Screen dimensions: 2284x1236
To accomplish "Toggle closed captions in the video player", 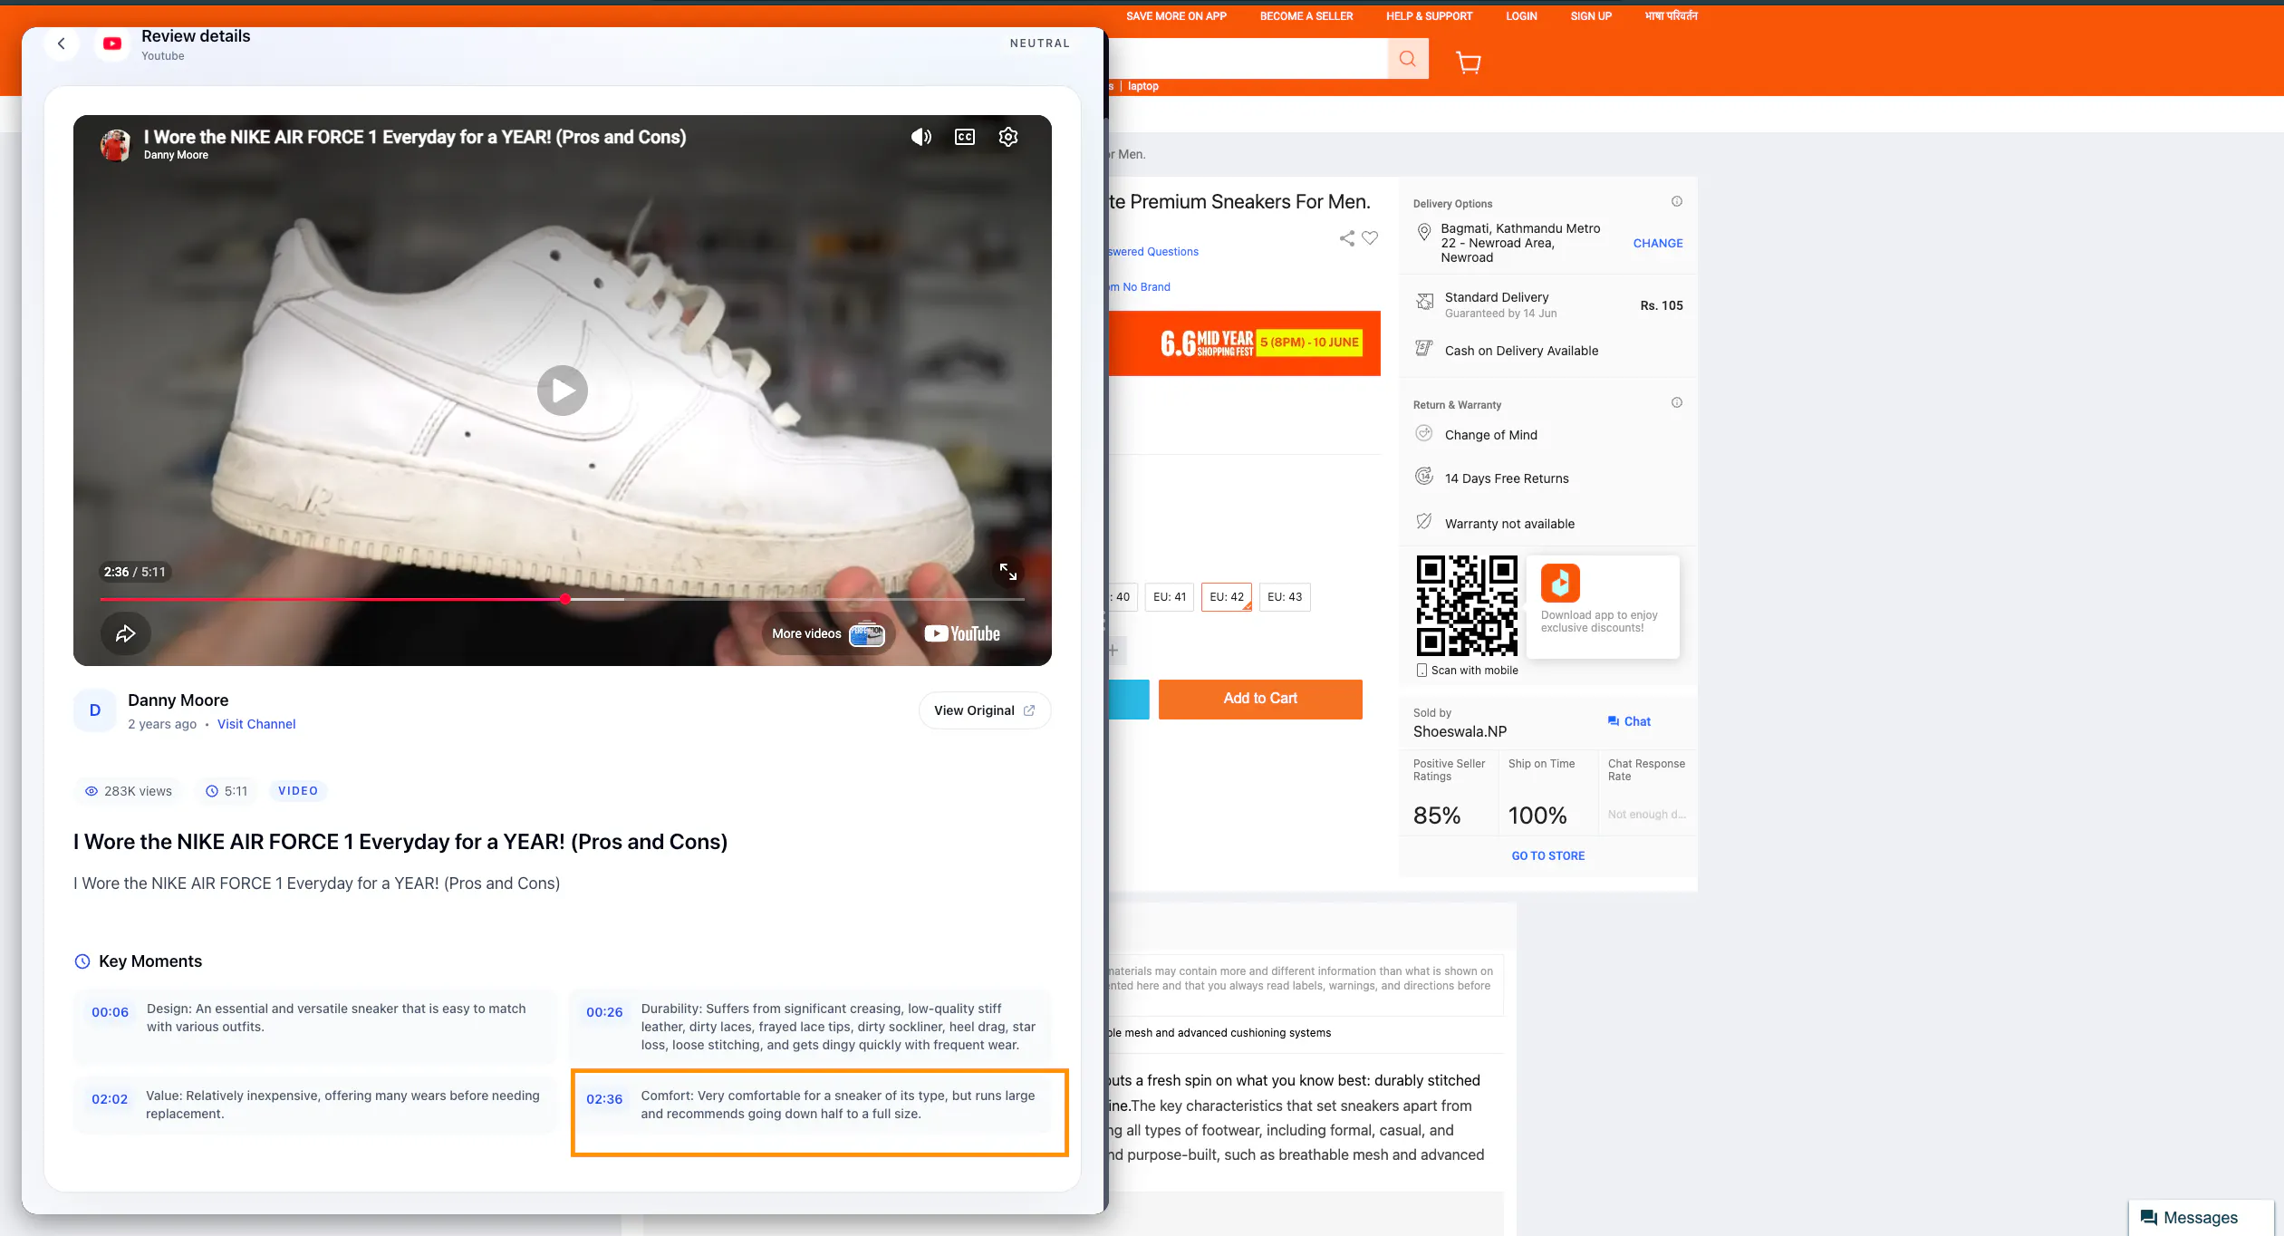I will tap(965, 137).
